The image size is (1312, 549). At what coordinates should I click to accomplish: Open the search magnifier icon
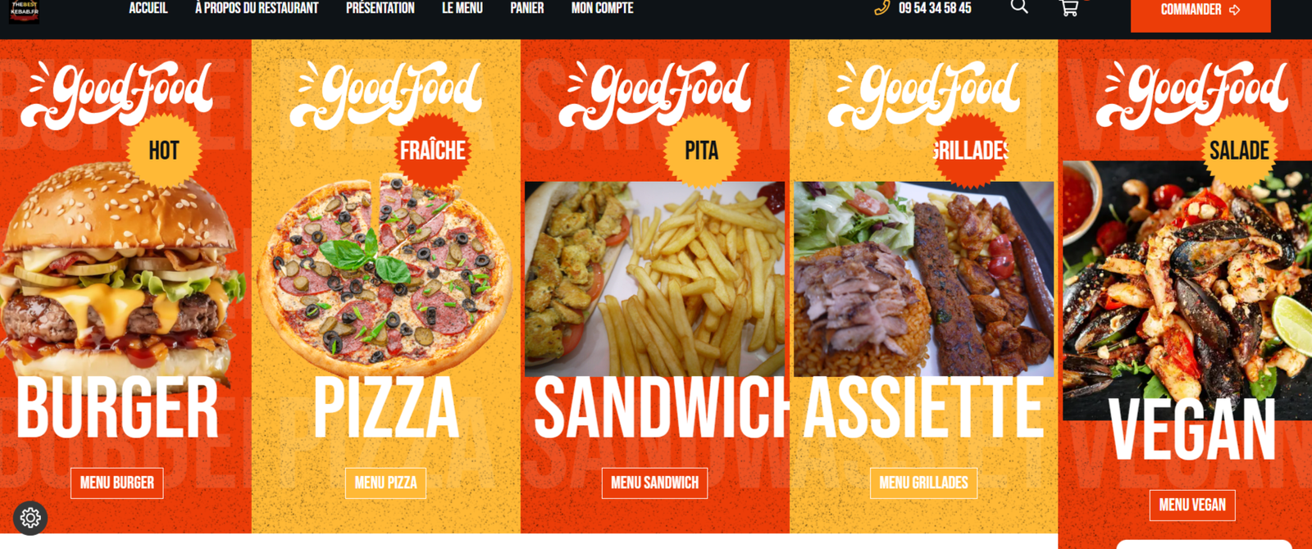pos(1019,7)
